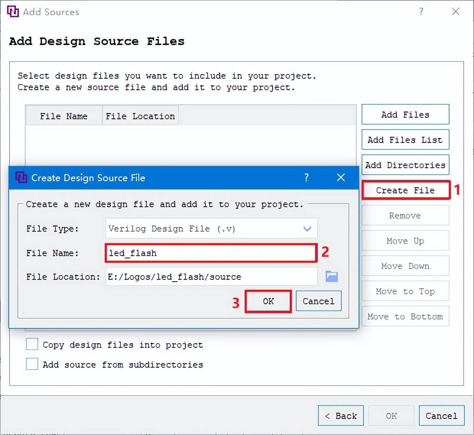The width and height of the screenshot is (474, 435).
Task: Click the help question mark in Create Design Source File
Action: pos(306,177)
